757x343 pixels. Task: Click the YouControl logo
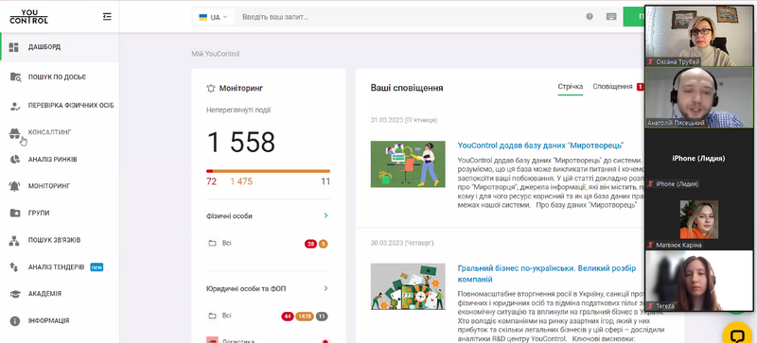(29, 17)
